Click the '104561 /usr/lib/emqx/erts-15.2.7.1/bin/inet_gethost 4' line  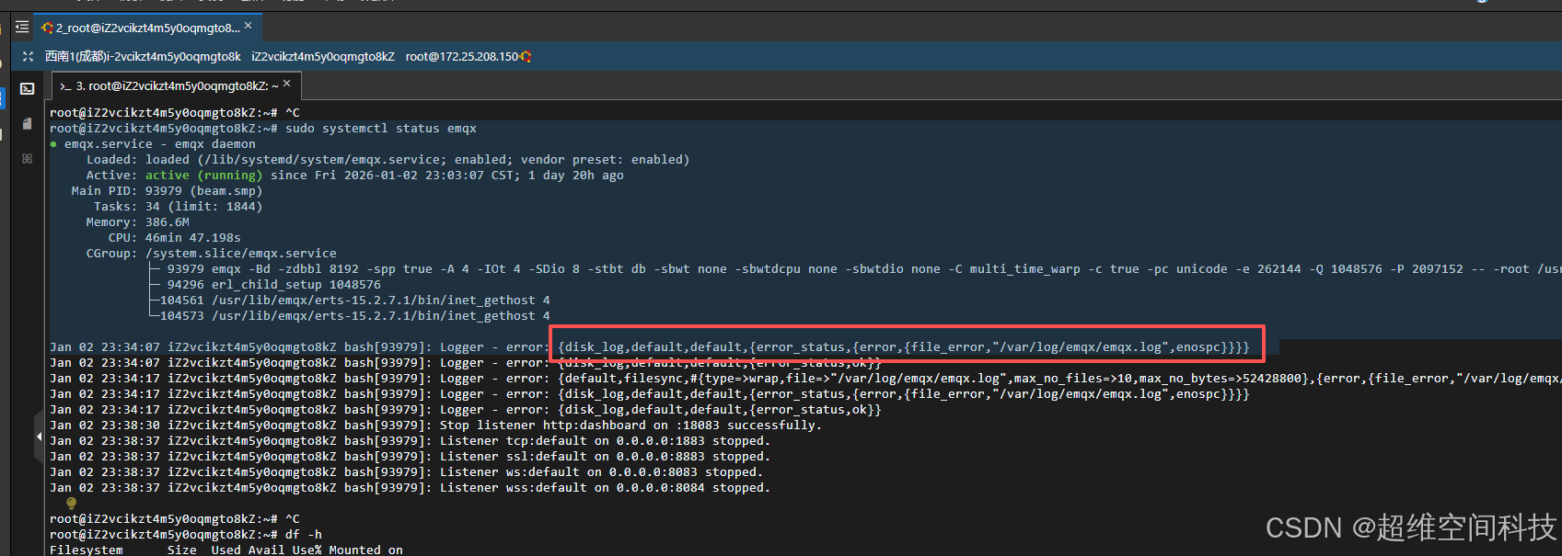355,300
